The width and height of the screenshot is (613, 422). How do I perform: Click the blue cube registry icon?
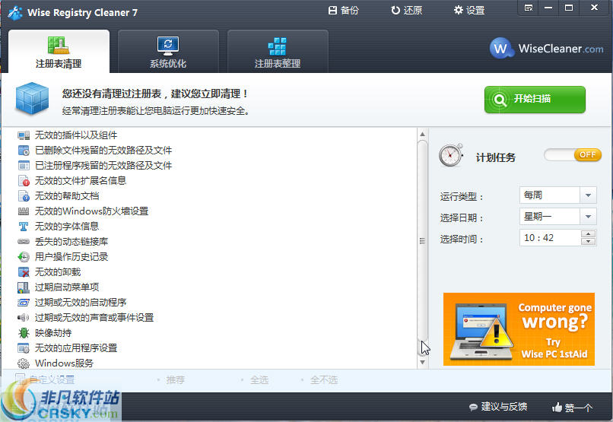(32, 99)
